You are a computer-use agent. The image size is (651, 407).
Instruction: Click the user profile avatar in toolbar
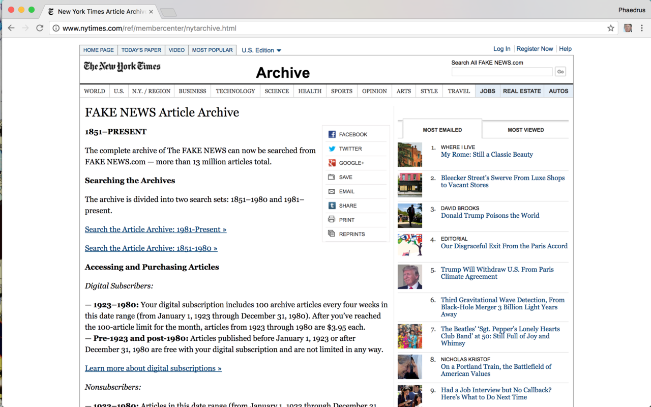[628, 28]
